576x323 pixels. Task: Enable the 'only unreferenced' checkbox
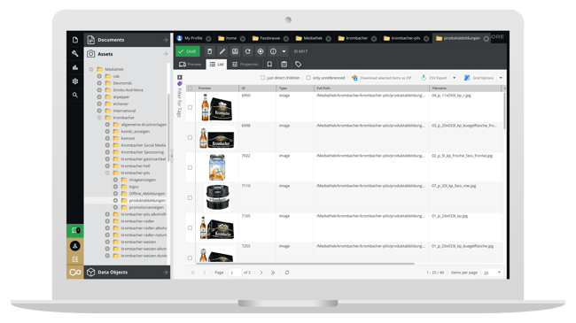[308, 78]
